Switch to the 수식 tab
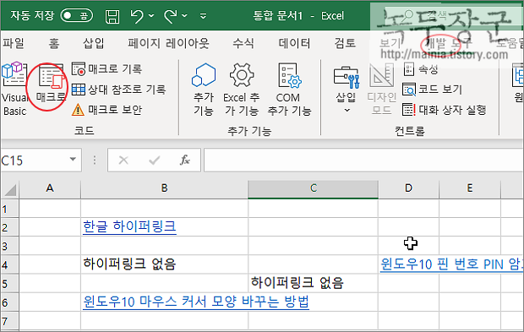 pos(243,43)
